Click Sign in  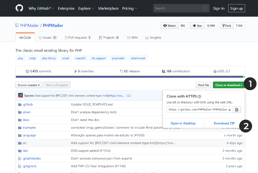click(219, 8)
